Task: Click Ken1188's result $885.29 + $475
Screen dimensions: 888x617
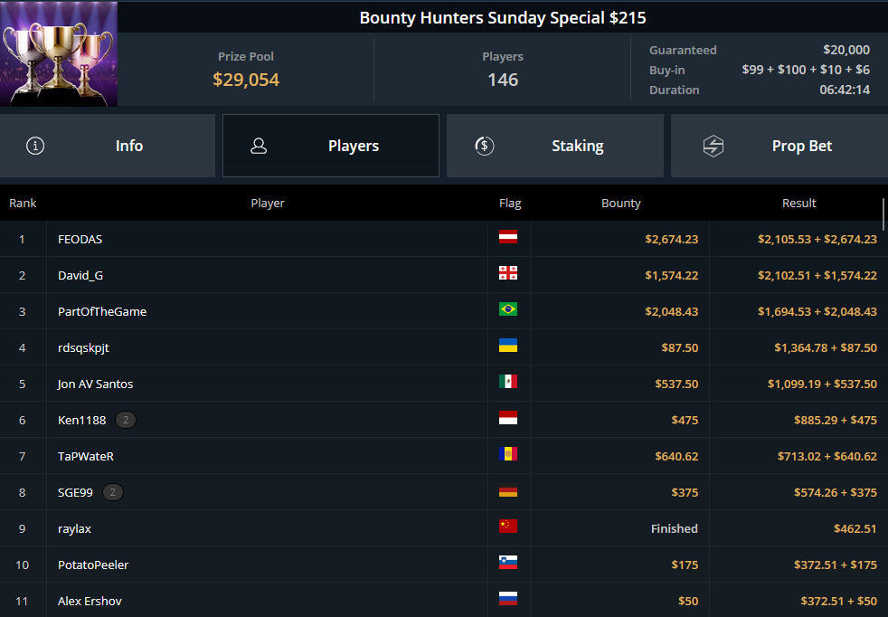Action: pos(836,421)
